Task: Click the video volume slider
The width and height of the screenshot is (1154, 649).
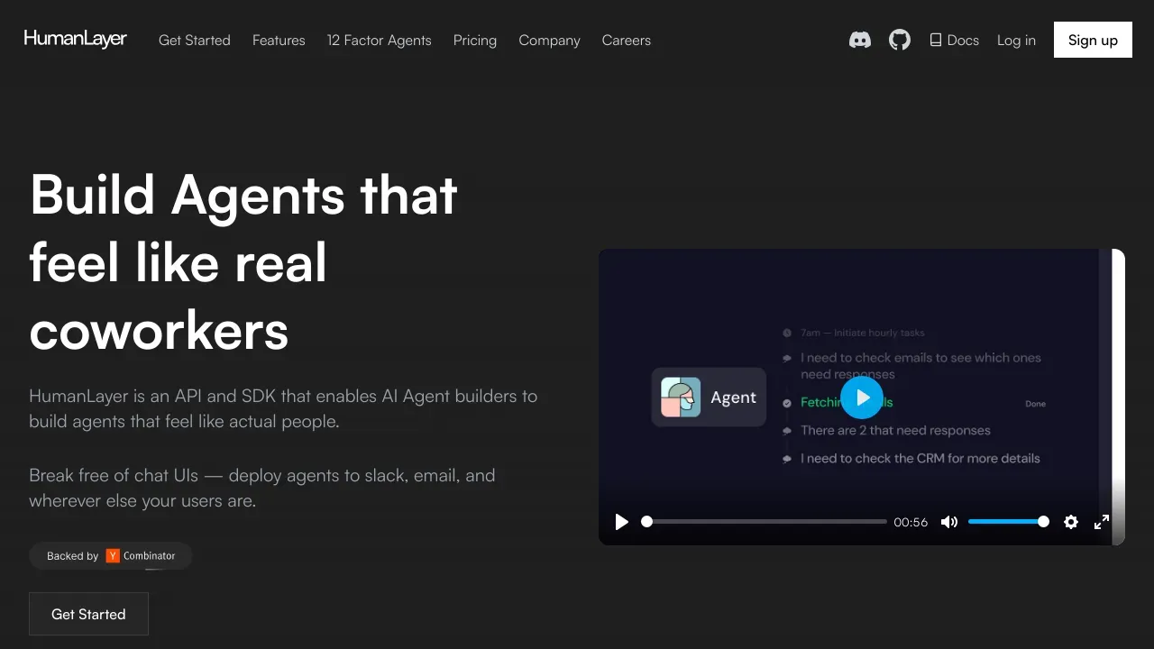Action: click(x=1008, y=522)
